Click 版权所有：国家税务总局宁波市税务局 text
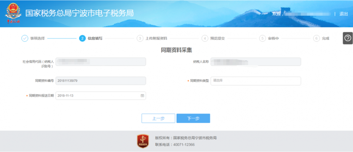353x152 pixels. coord(186,138)
